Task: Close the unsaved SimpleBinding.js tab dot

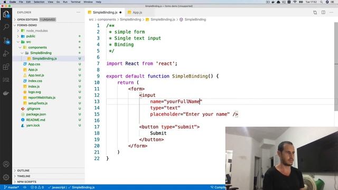Action: (x=120, y=13)
